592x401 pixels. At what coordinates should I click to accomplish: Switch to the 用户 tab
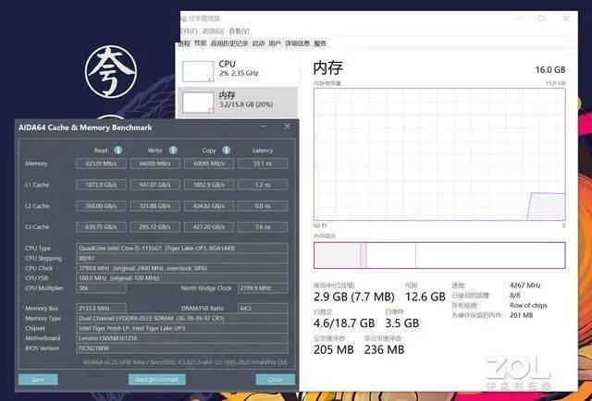pos(275,43)
